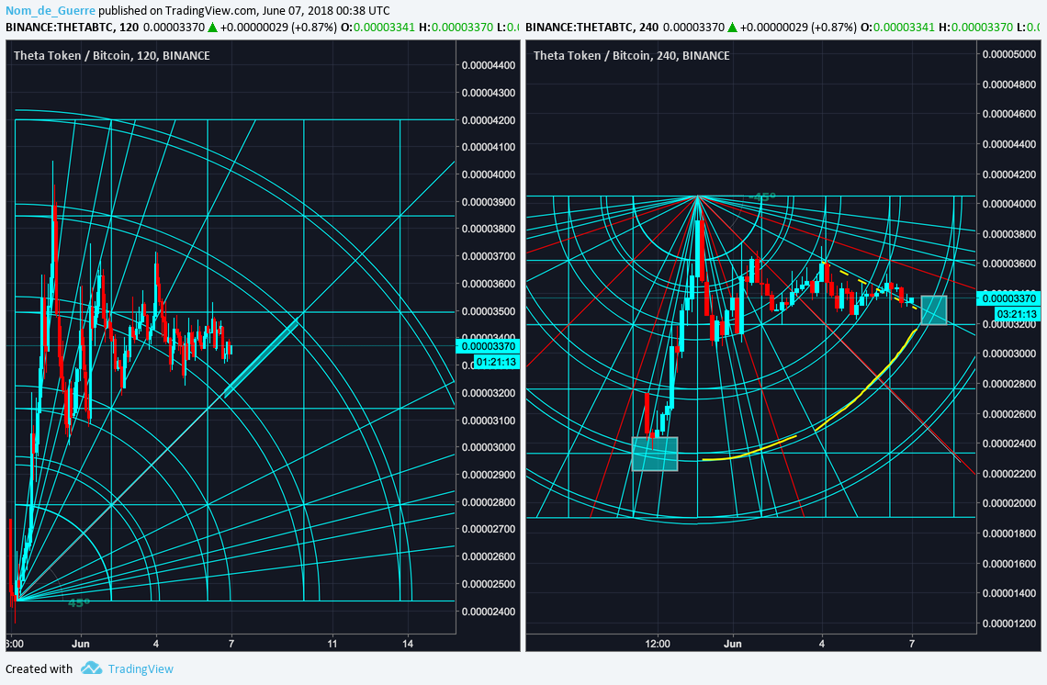
Task: Click the O:0.00003341 open value in 240 header
Action: [x=897, y=28]
